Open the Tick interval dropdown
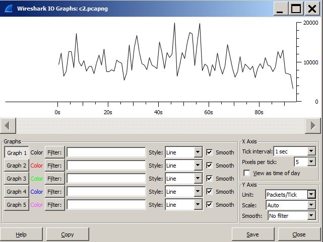323x242 pixels. point(294,151)
